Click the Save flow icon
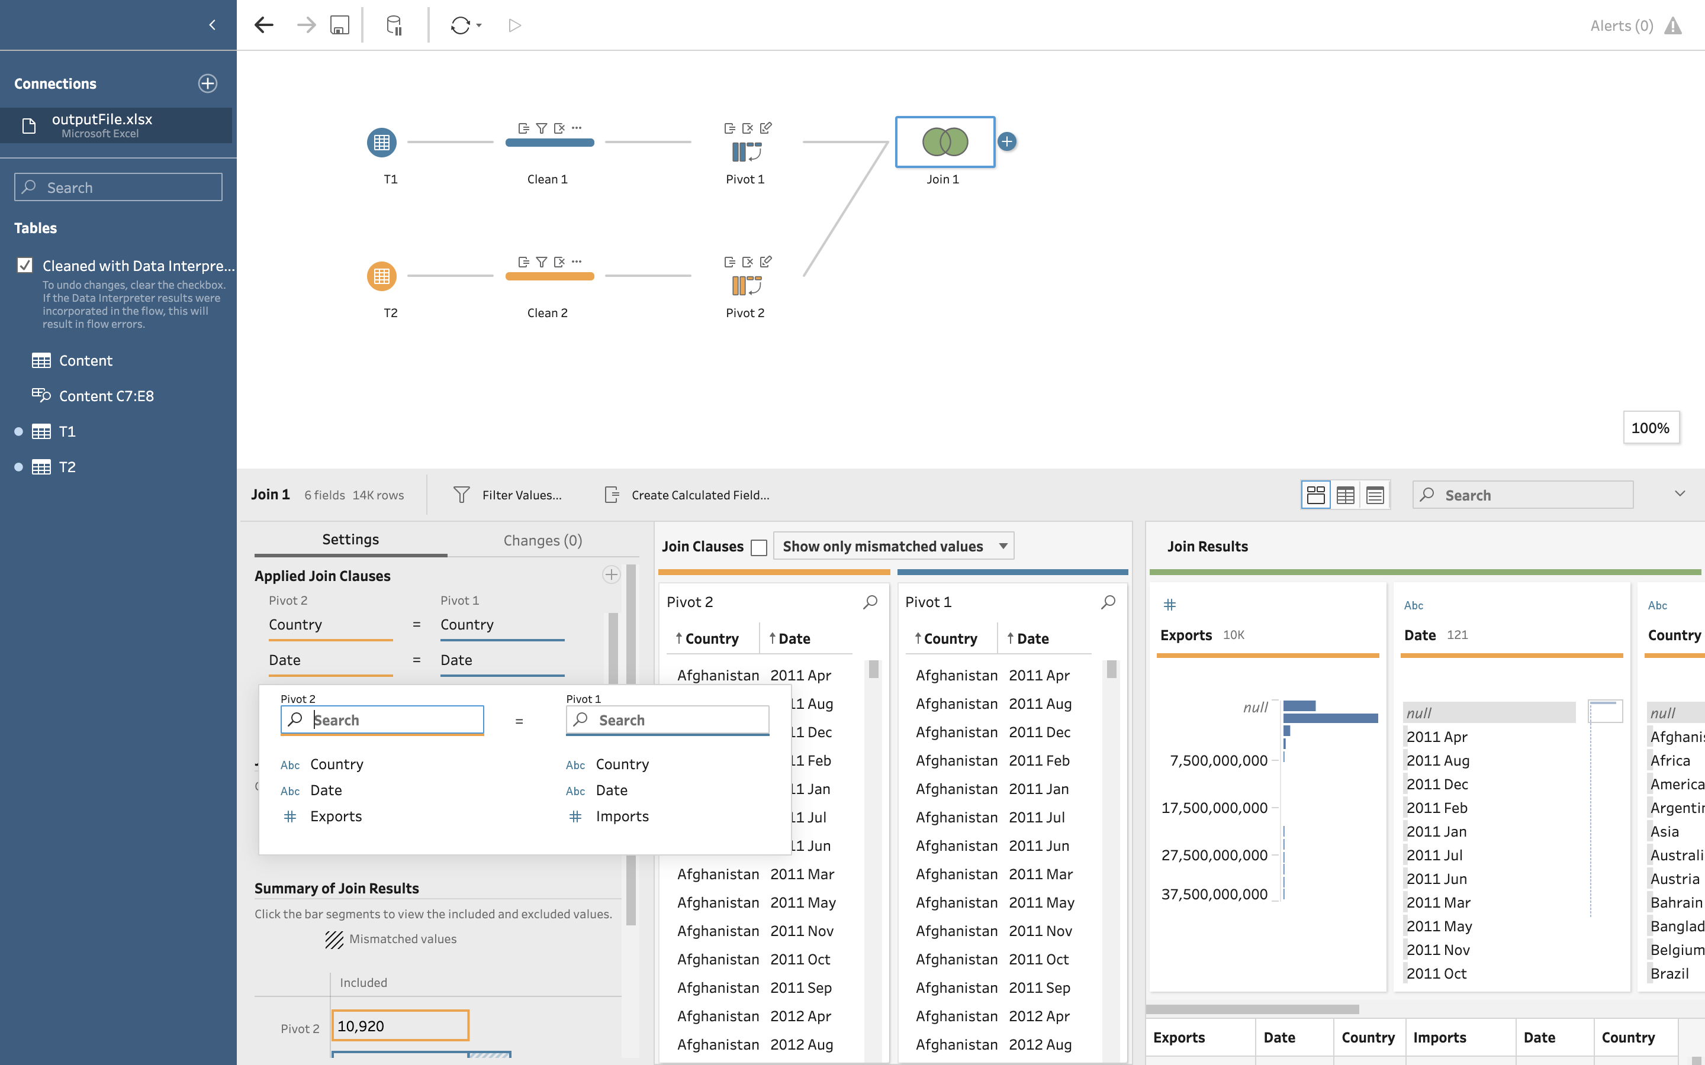The height and width of the screenshot is (1065, 1705). pyautogui.click(x=340, y=25)
